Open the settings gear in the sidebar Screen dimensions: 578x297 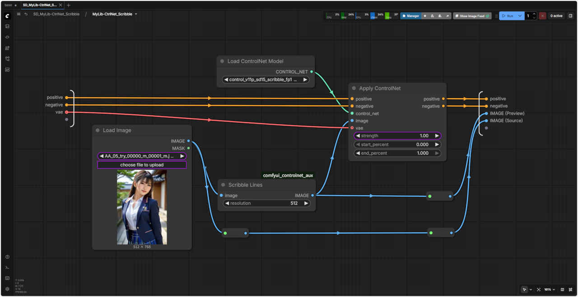(7, 289)
